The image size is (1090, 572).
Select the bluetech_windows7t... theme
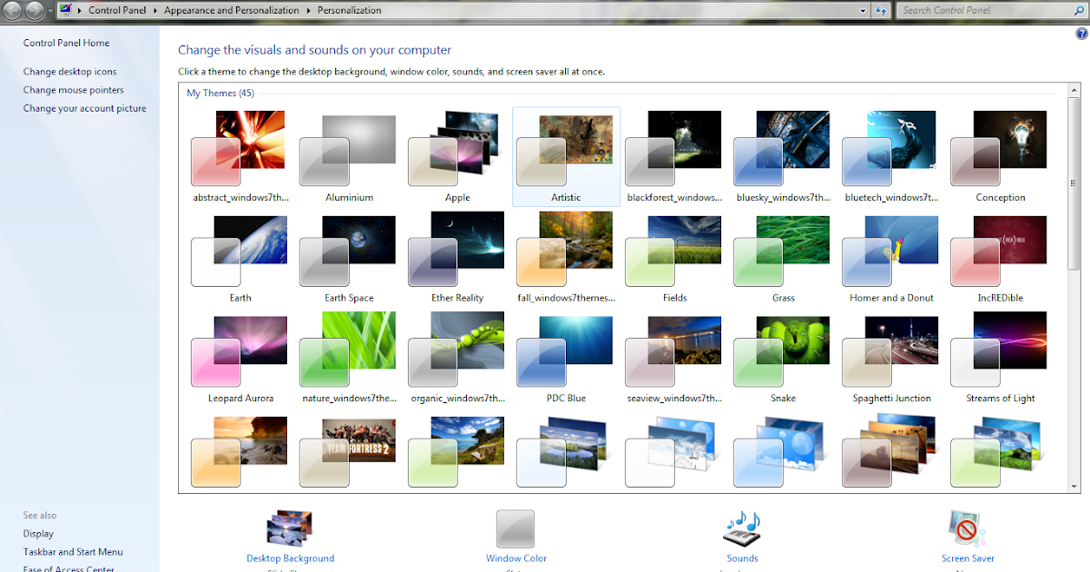[891, 157]
